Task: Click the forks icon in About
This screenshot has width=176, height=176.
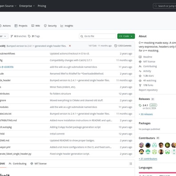Action: pos(140,85)
